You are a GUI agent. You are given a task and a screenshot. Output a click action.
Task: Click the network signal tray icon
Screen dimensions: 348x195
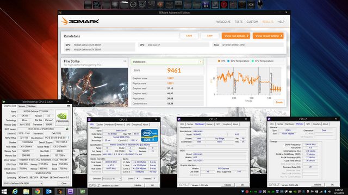[x=321, y=191]
